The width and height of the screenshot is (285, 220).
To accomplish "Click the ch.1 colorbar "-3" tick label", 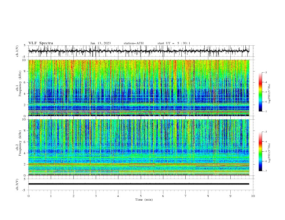I will (x=266, y=72).
